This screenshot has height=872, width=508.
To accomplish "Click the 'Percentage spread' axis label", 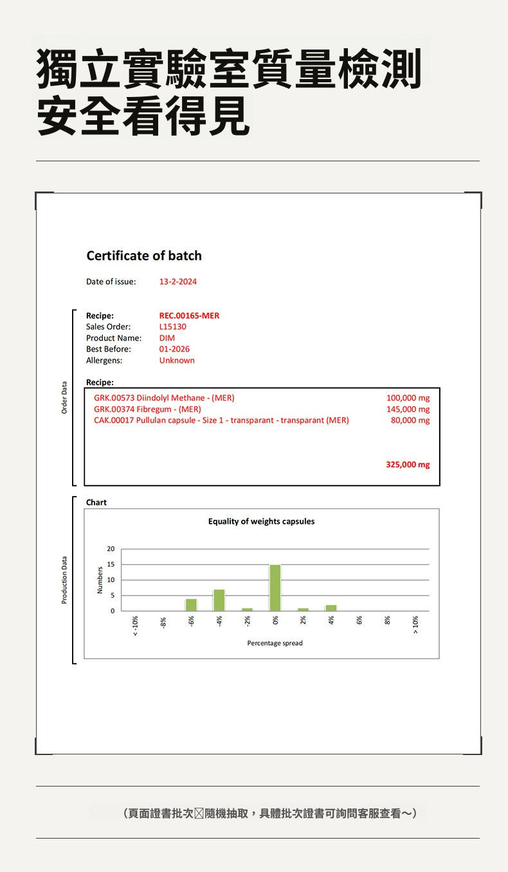I will click(275, 643).
